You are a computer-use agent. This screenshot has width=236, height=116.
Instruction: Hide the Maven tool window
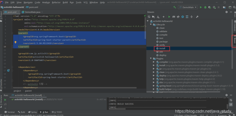(231, 12)
